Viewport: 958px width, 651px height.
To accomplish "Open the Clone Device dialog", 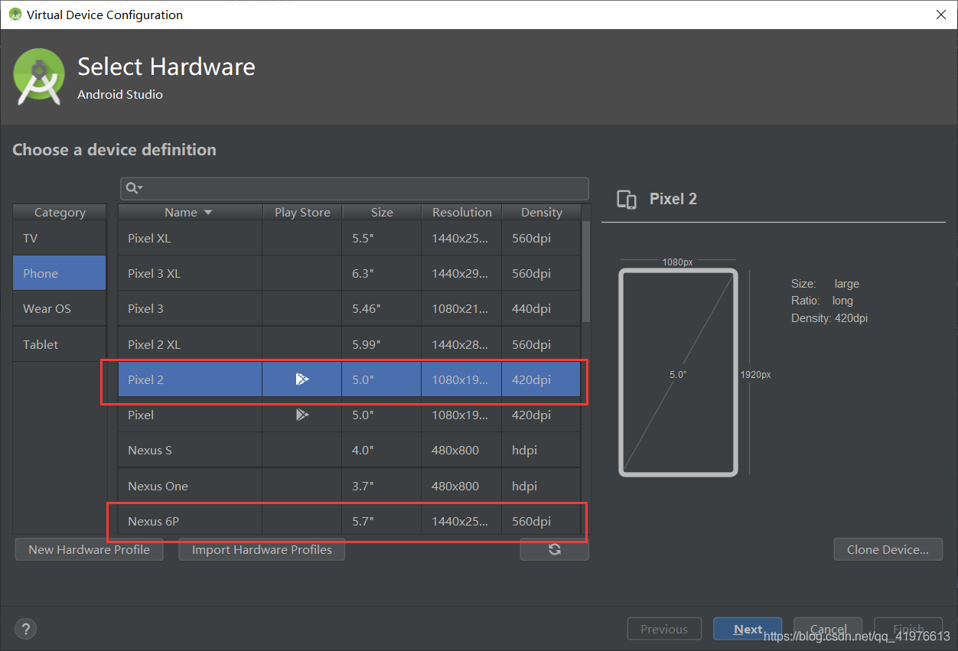I will click(888, 548).
